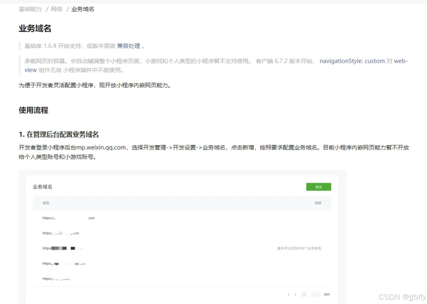Select page 1 in the pagination
The image size is (427, 304).
288,295
